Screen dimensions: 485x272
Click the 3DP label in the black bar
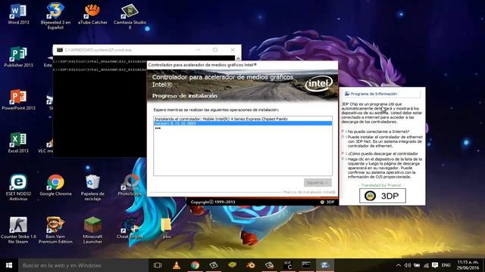click(327, 202)
